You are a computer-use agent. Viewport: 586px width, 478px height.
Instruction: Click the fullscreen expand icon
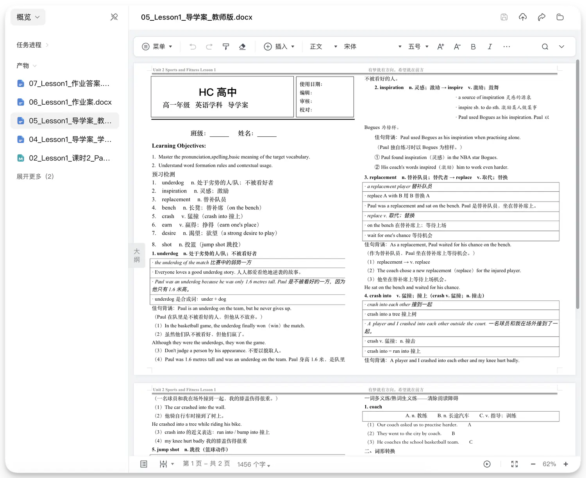coord(515,464)
